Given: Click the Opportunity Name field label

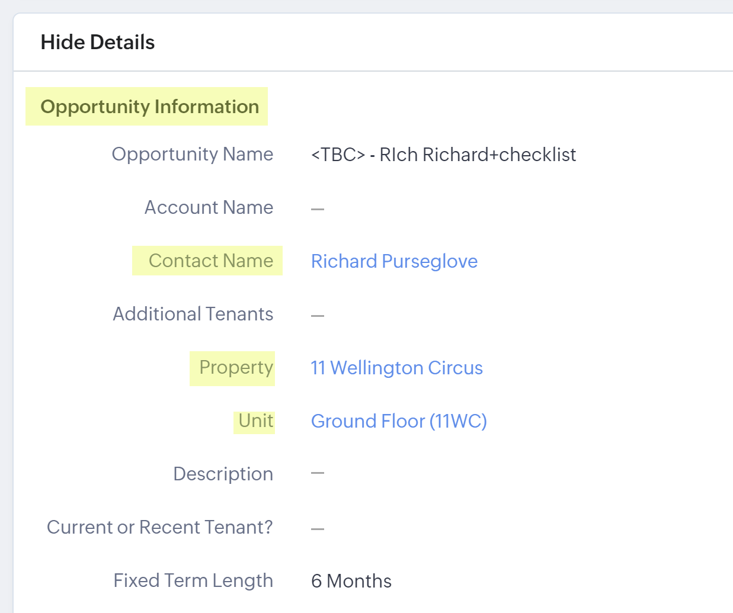Looking at the screenshot, I should tap(193, 155).
